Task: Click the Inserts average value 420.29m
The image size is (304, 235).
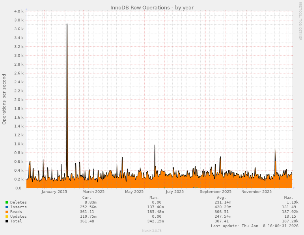Action: click(222, 207)
